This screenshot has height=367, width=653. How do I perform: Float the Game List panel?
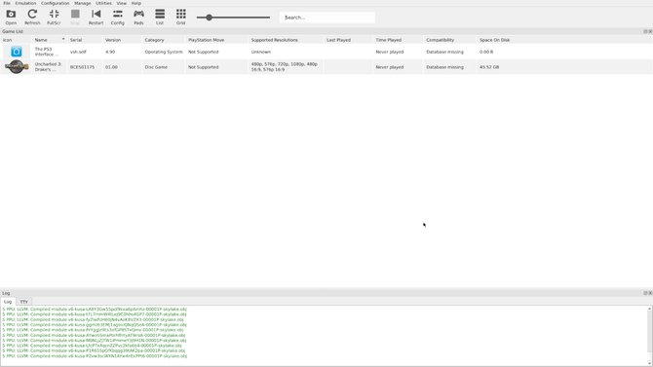click(x=645, y=31)
